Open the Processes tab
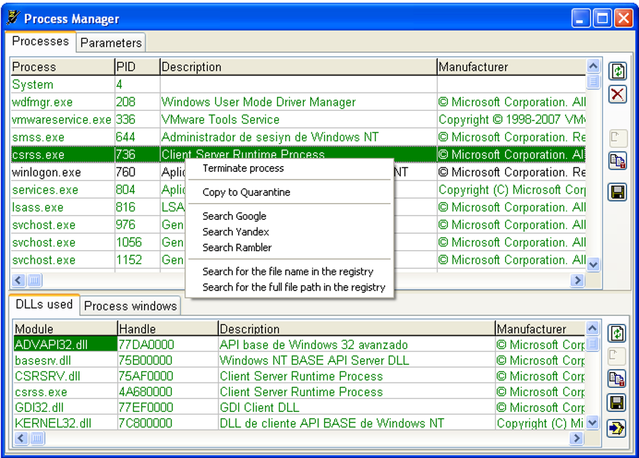 40,41
